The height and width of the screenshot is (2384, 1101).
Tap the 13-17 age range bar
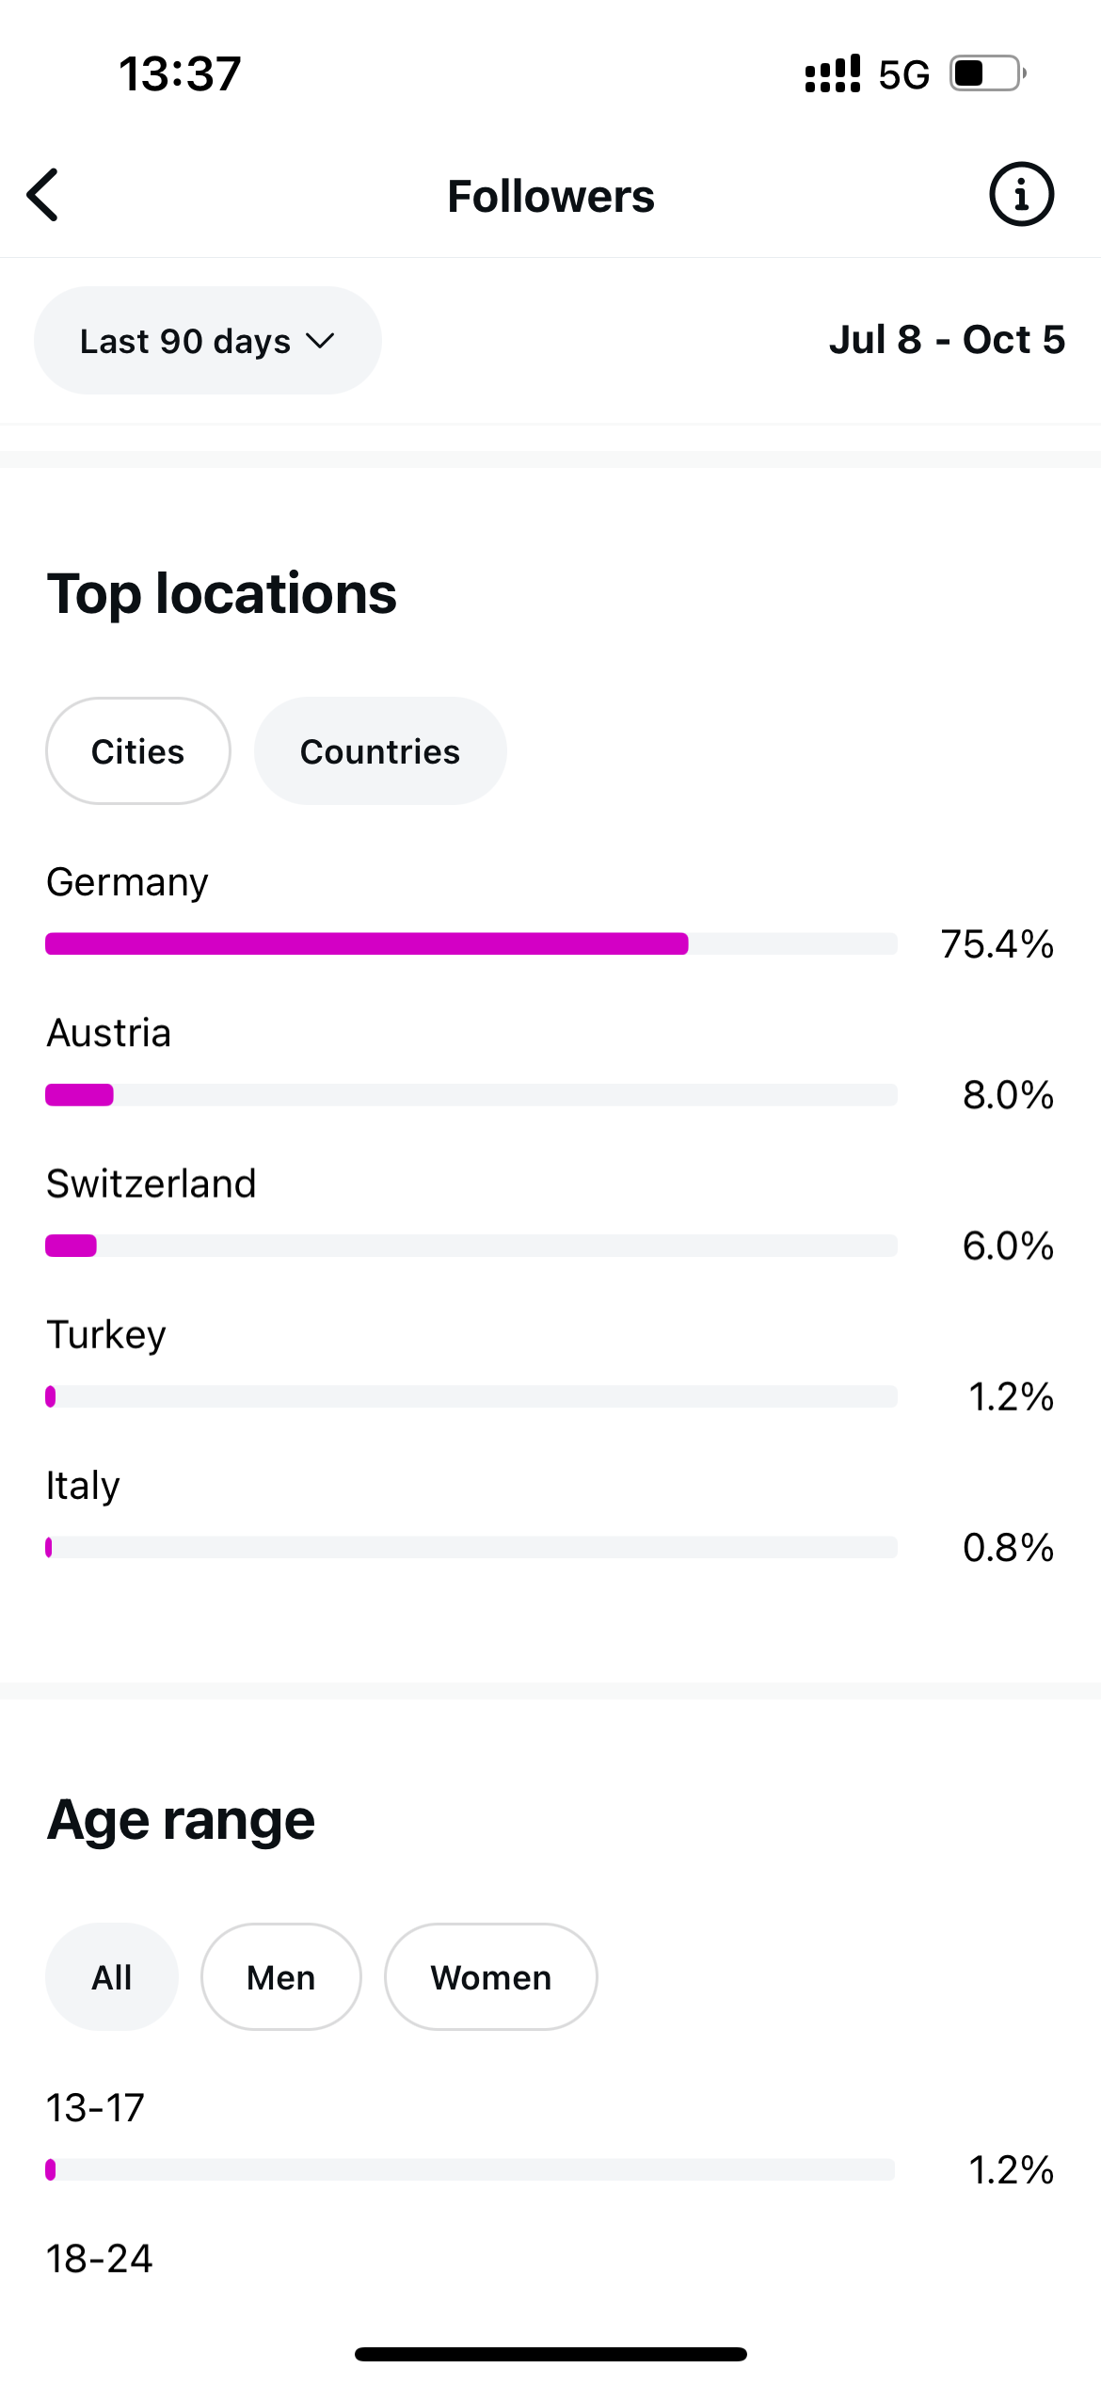(x=471, y=2169)
